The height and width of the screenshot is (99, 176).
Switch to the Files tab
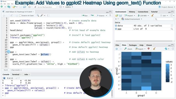(x=117, y=45)
